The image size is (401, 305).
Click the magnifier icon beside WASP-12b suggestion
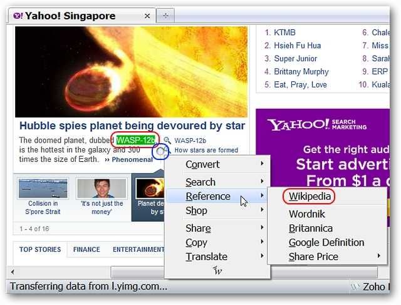pos(167,140)
